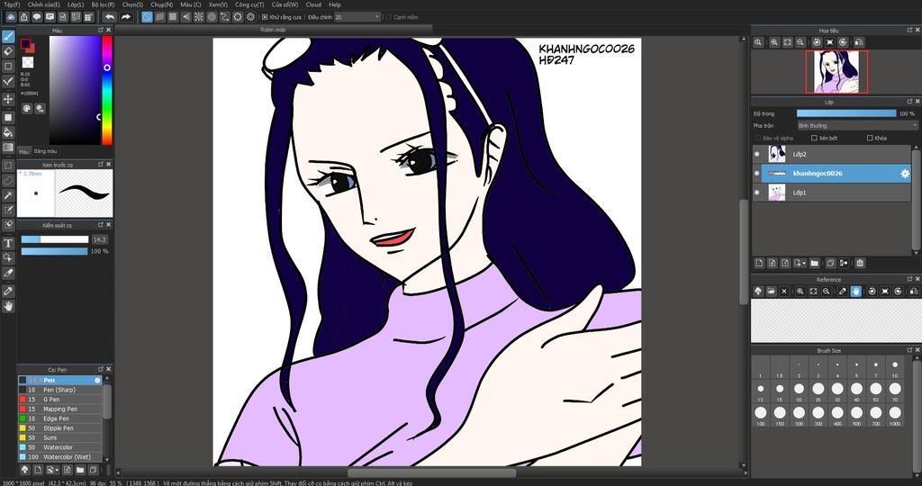Add a new layer folder
Image resolution: width=922 pixels, height=486 pixels.
pos(814,264)
